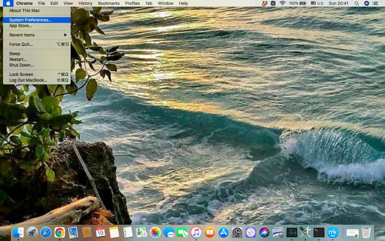Image resolution: width=385 pixels, height=241 pixels.
Task: Open the Maps app
Action: pos(141,232)
